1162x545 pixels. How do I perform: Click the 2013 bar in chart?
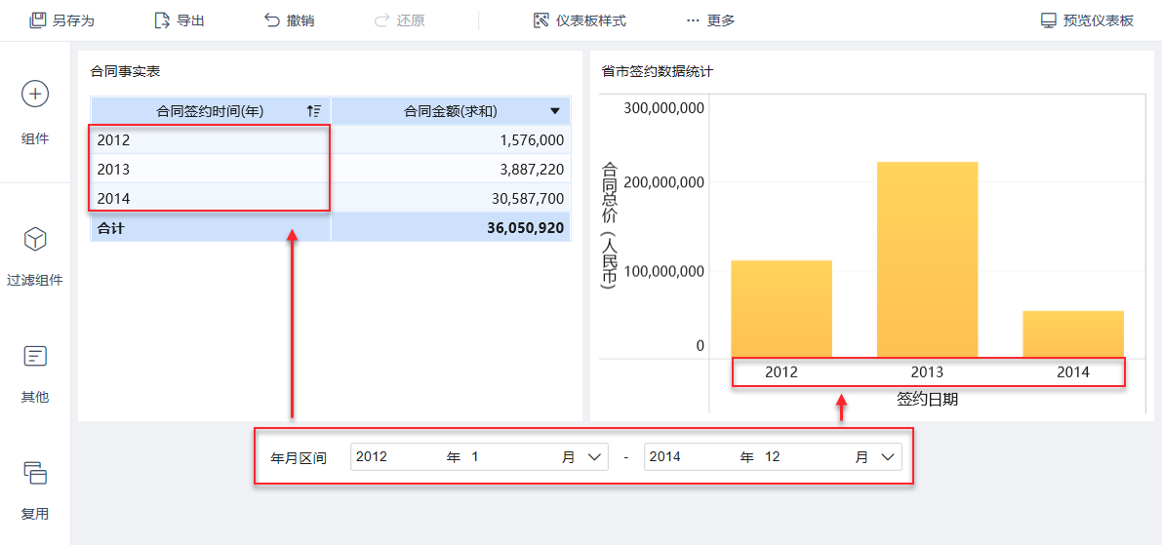click(x=927, y=260)
